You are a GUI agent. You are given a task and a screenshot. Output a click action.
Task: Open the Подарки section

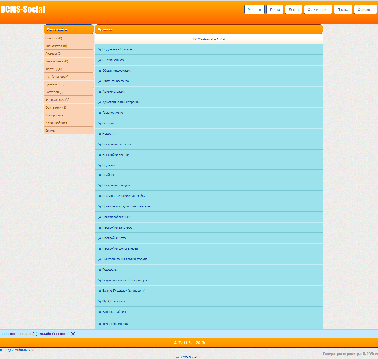click(109, 165)
